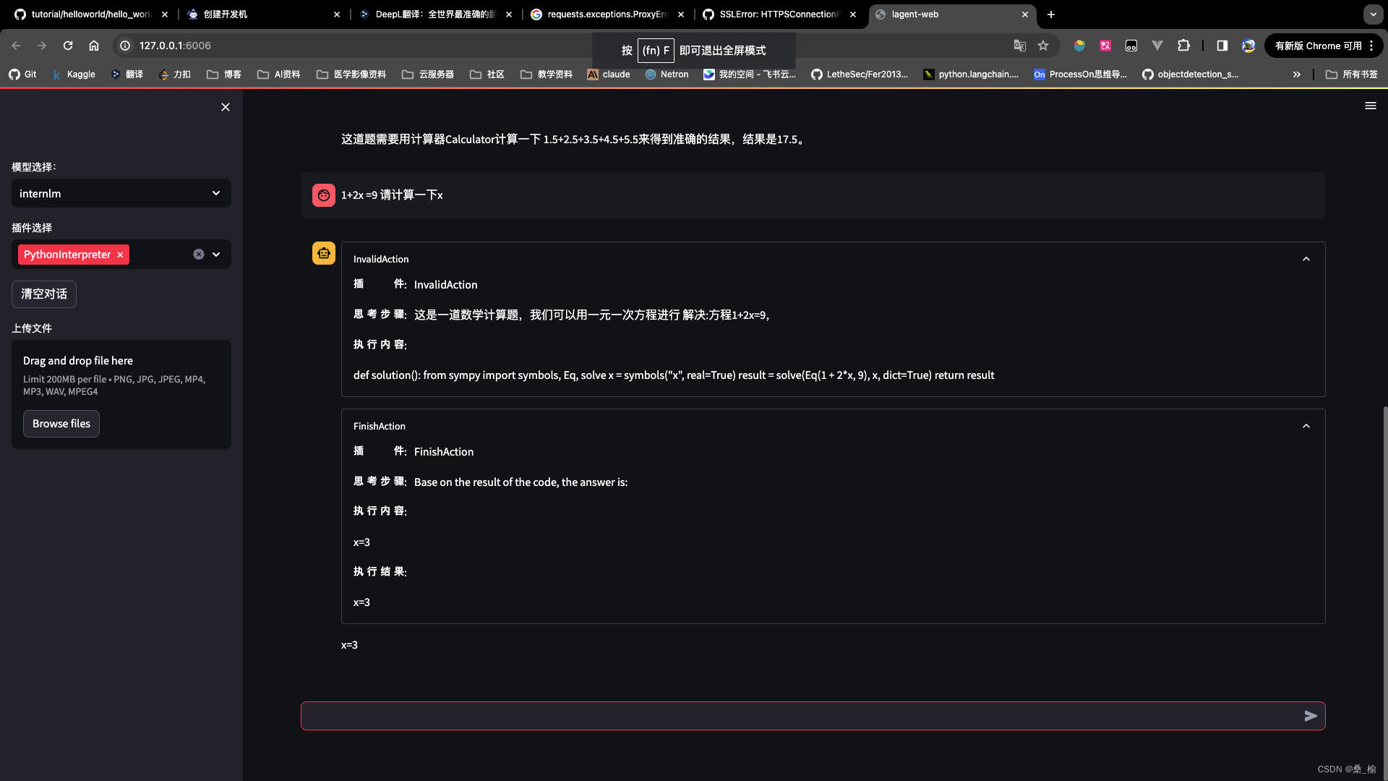This screenshot has width=1388, height=781.
Task: Open the Chrome extensions puzzle icon
Action: click(1183, 46)
